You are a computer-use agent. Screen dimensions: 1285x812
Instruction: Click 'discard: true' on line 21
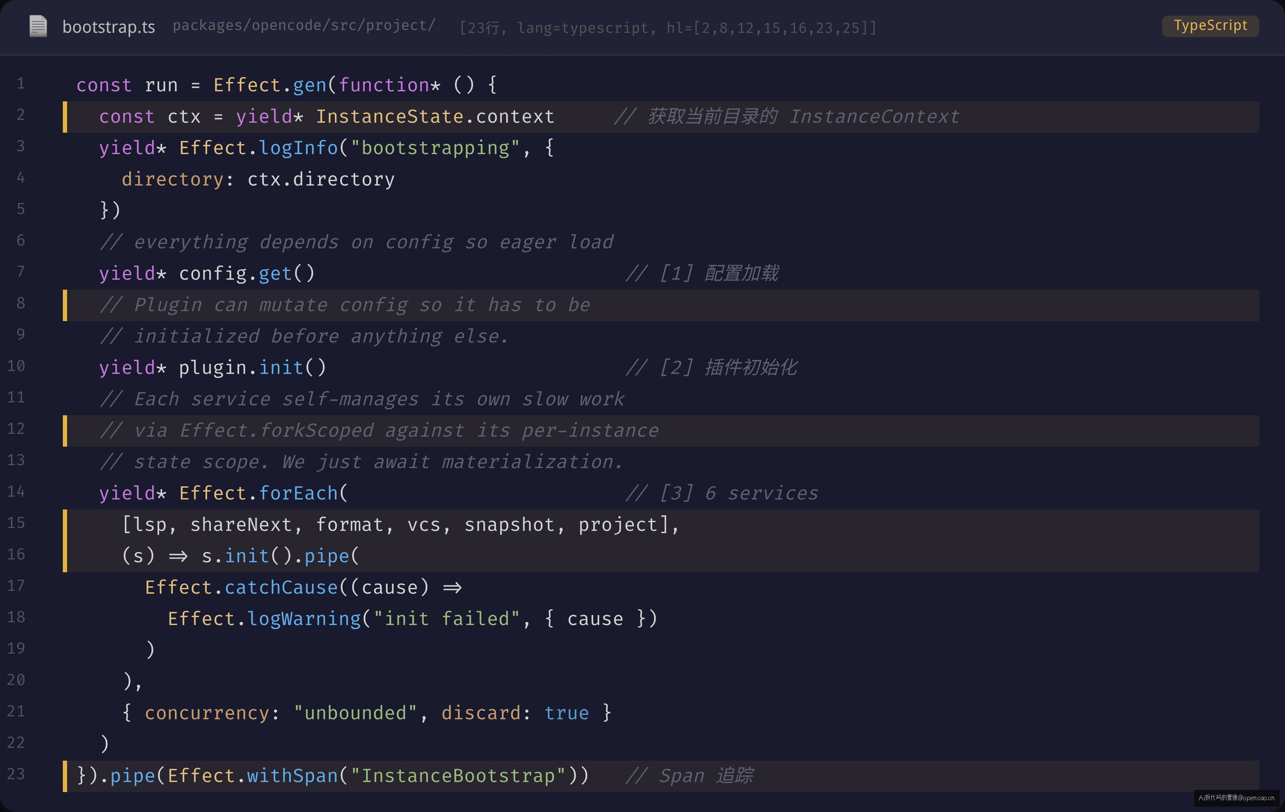(515, 713)
